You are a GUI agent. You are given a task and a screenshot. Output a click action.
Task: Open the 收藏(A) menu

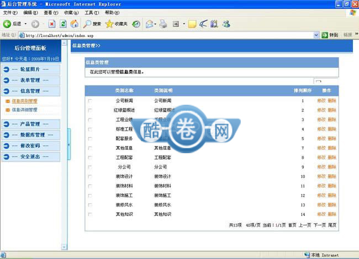click(x=71, y=13)
